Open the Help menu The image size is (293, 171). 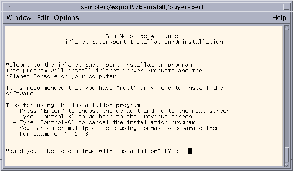(279, 18)
